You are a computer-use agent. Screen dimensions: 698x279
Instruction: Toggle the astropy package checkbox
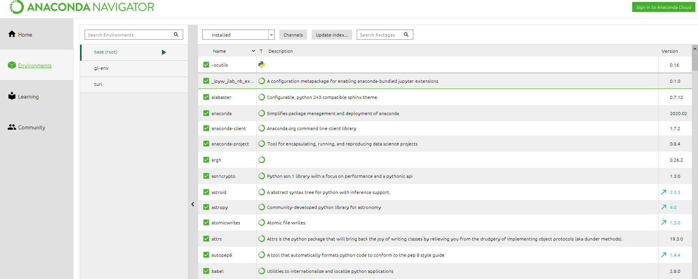[206, 207]
